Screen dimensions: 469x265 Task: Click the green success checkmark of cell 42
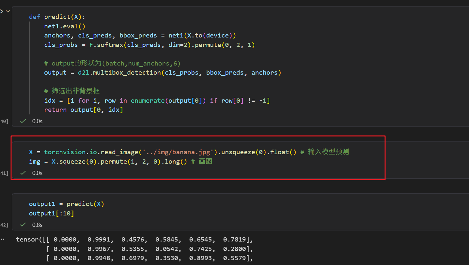23,225
